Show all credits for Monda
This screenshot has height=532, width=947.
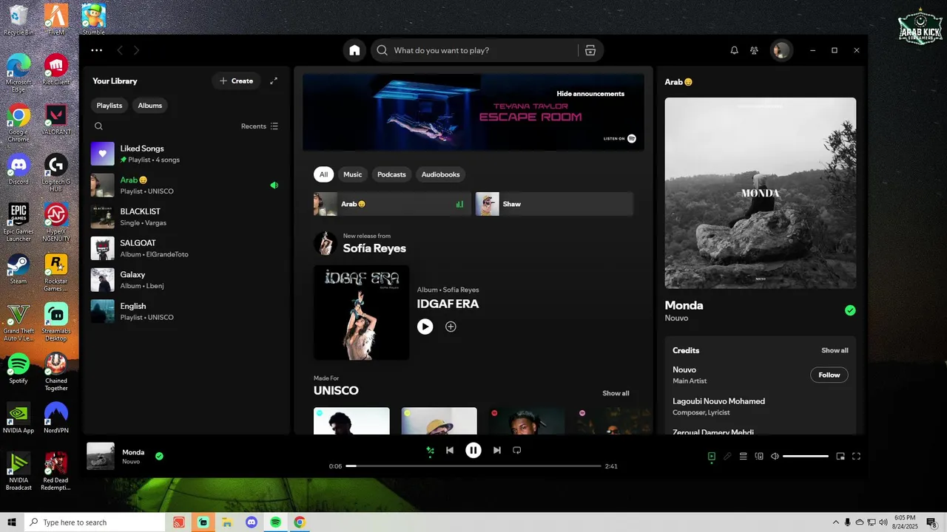[x=835, y=350]
